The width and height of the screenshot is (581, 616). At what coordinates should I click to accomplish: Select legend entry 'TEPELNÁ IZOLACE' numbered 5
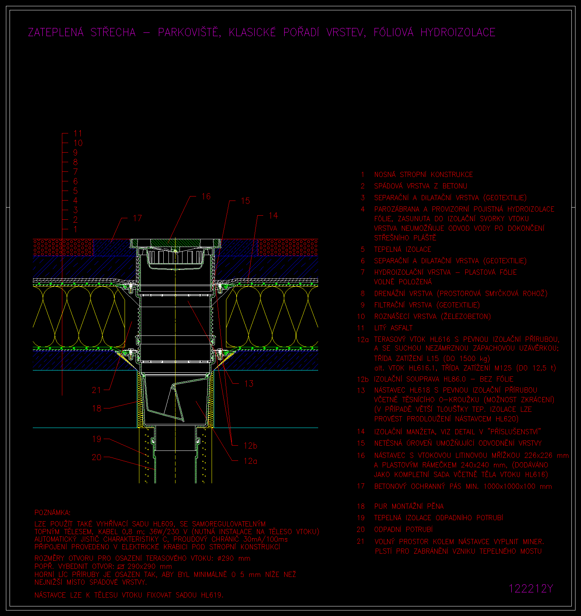click(403, 249)
